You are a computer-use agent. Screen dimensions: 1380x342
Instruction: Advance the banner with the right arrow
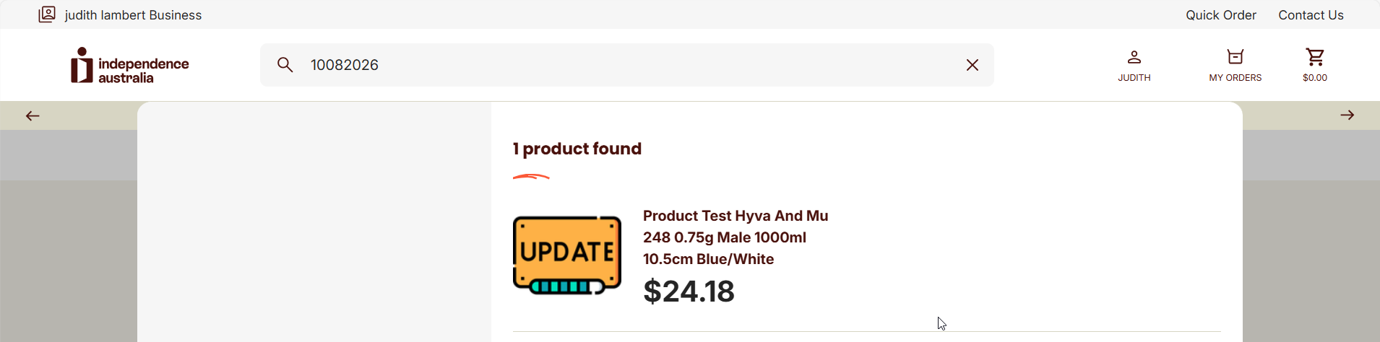[x=1347, y=115]
